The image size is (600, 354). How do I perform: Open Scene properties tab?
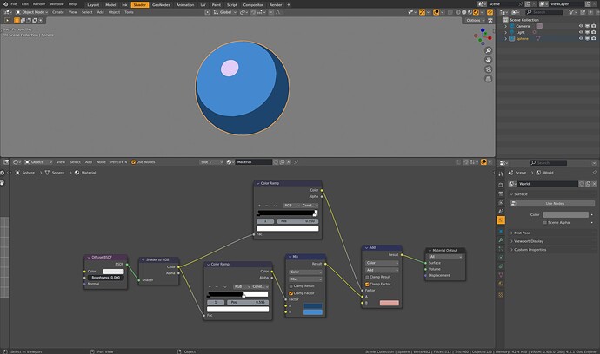click(x=501, y=211)
